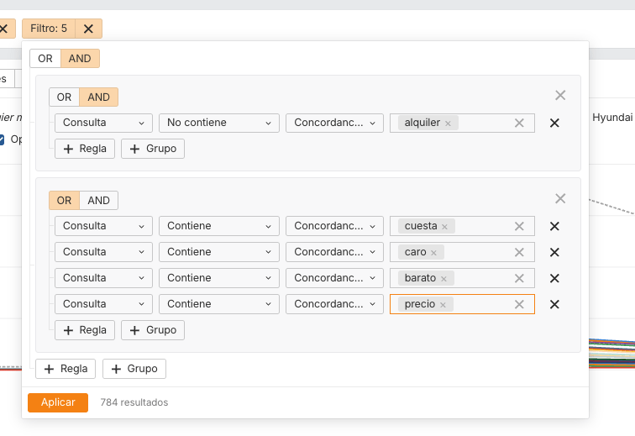This screenshot has height=436, width=635.
Task: Remove the 'caro' tag chip
Action: click(x=433, y=253)
